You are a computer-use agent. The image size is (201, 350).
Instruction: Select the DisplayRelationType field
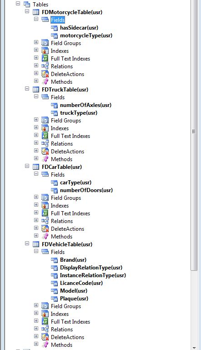click(91, 268)
